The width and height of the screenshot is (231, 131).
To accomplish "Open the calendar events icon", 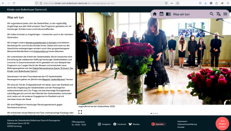I will click(x=161, y=14).
